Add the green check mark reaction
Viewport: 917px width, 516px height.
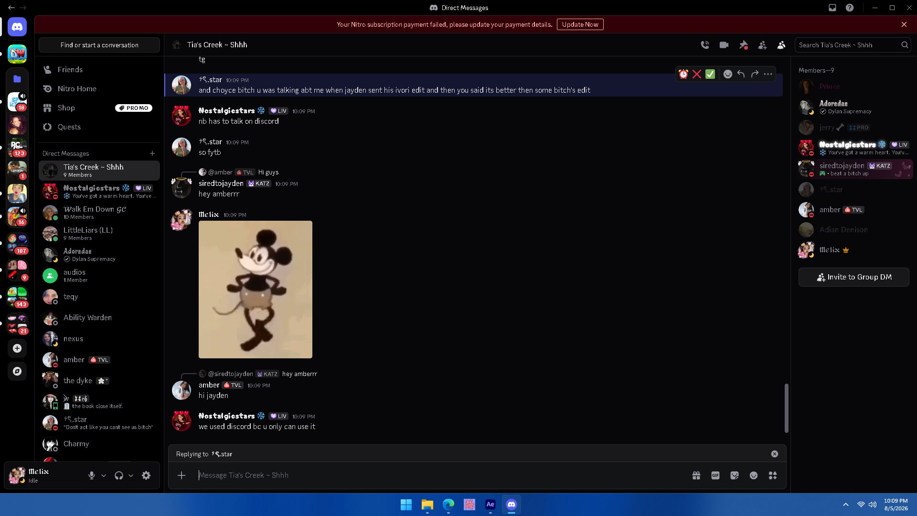[710, 74]
